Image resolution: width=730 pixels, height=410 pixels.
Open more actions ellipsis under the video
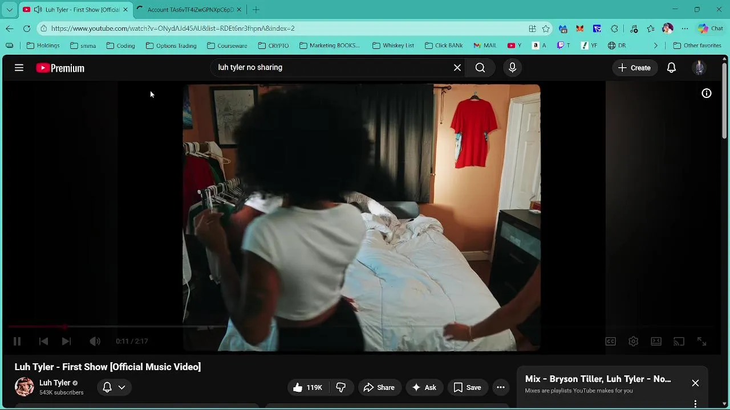coord(501,387)
